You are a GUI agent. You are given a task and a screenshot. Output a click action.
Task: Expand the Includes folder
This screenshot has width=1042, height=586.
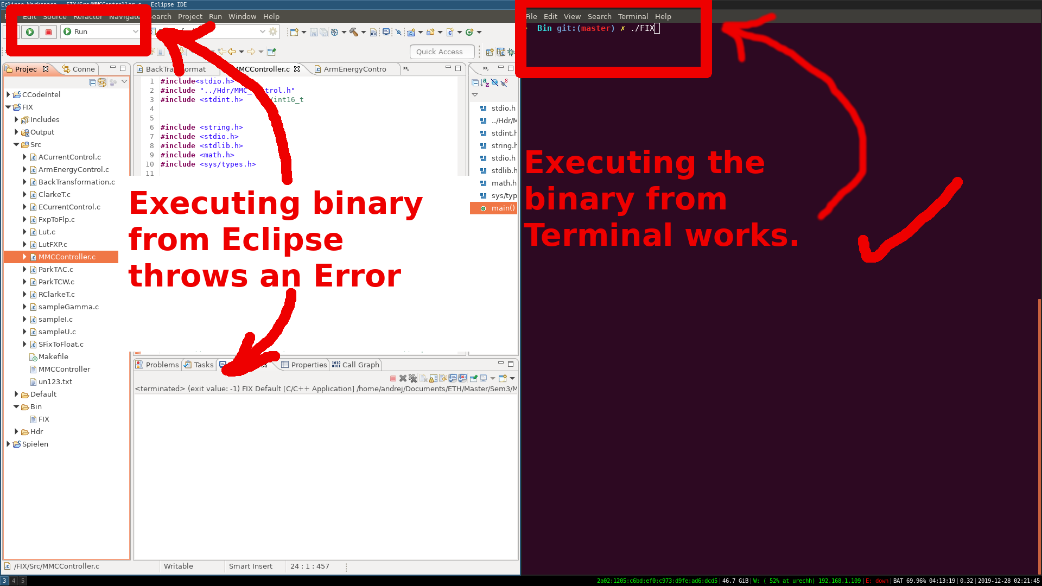coord(16,119)
